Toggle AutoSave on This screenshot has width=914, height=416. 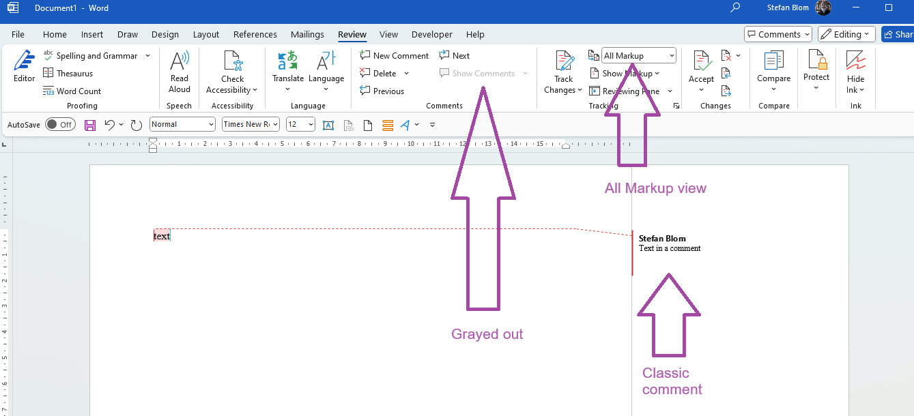coord(60,124)
